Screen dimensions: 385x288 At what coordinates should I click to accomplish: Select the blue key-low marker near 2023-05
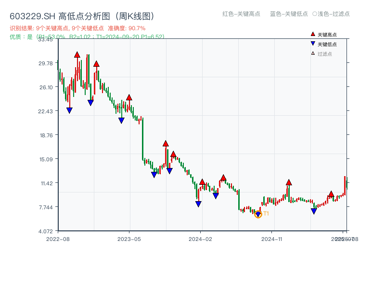point(122,120)
